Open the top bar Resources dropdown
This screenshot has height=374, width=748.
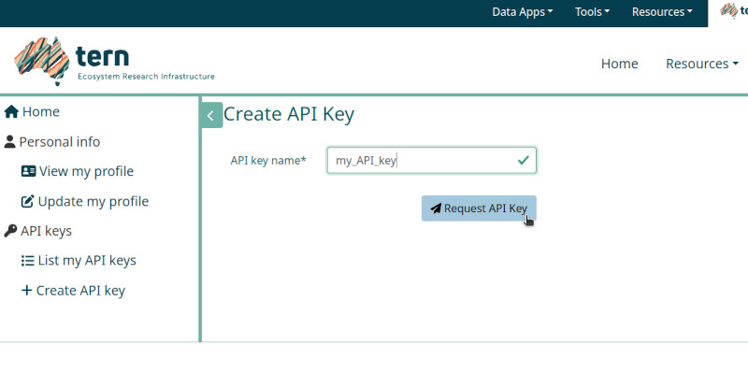coord(662,12)
